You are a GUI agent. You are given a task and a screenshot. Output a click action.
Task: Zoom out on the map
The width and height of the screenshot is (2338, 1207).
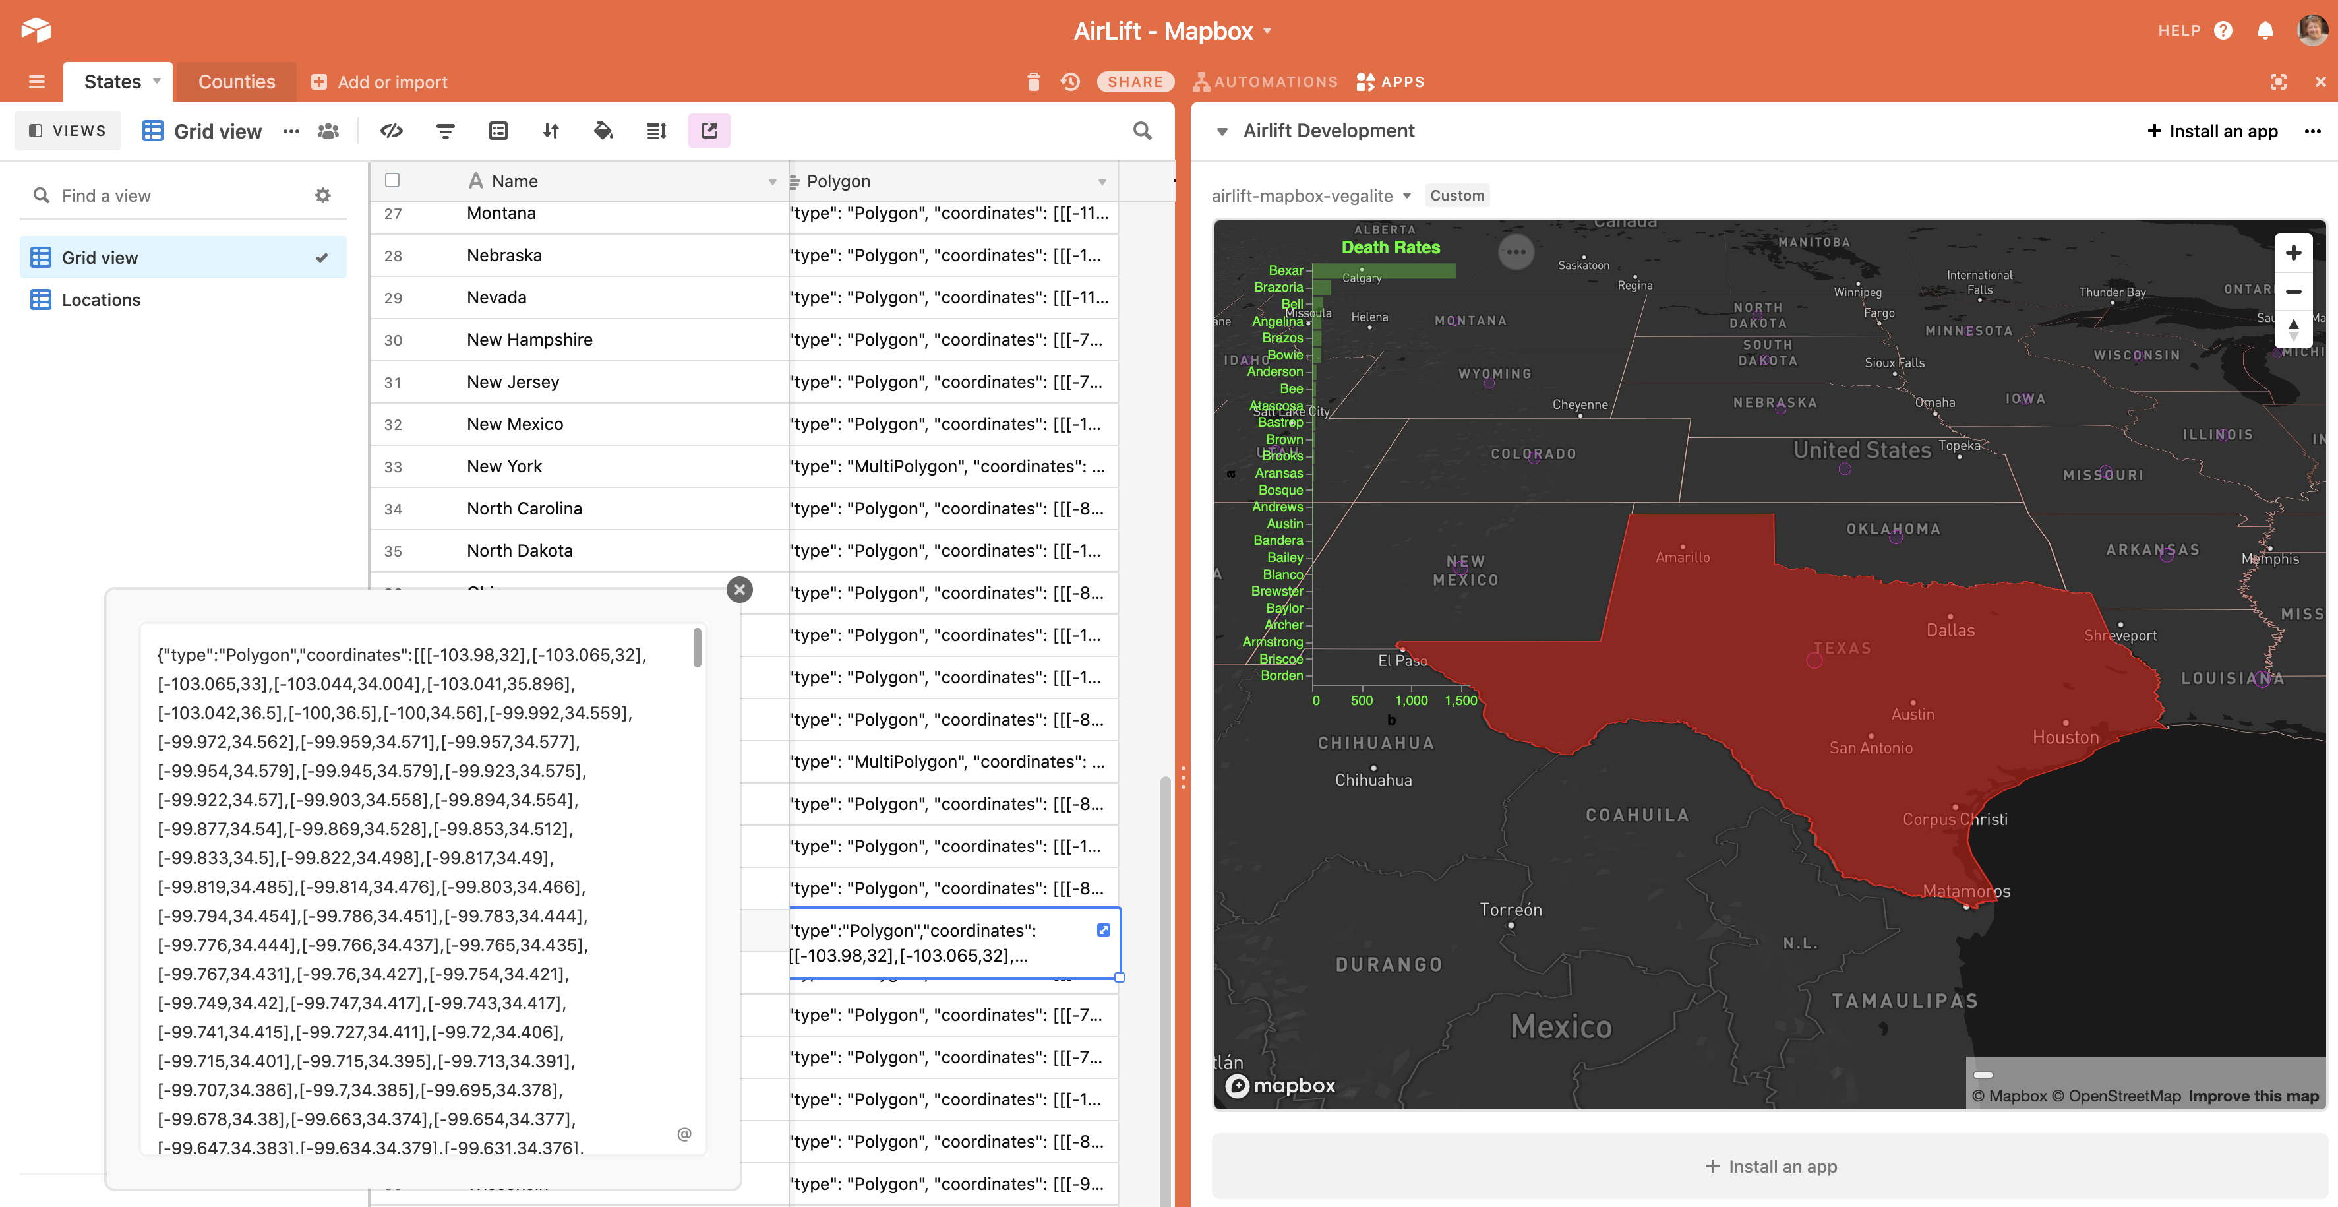(2293, 292)
